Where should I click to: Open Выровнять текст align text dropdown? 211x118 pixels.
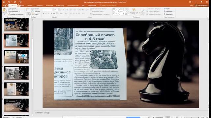point(97,11)
